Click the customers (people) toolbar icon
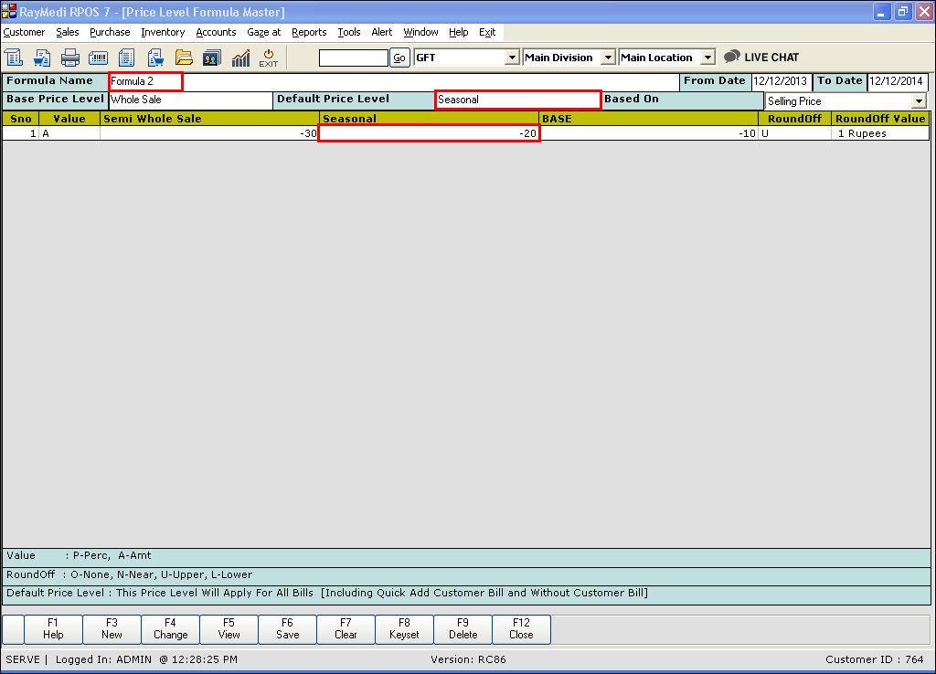Screen dimensions: 936x674 (212, 58)
